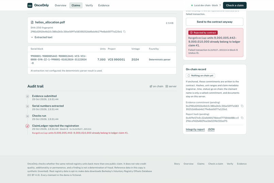Screen dimensions: 274x183
Task: Click the Nothing on chain yet badge
Action: pyautogui.click(x=201, y=75)
